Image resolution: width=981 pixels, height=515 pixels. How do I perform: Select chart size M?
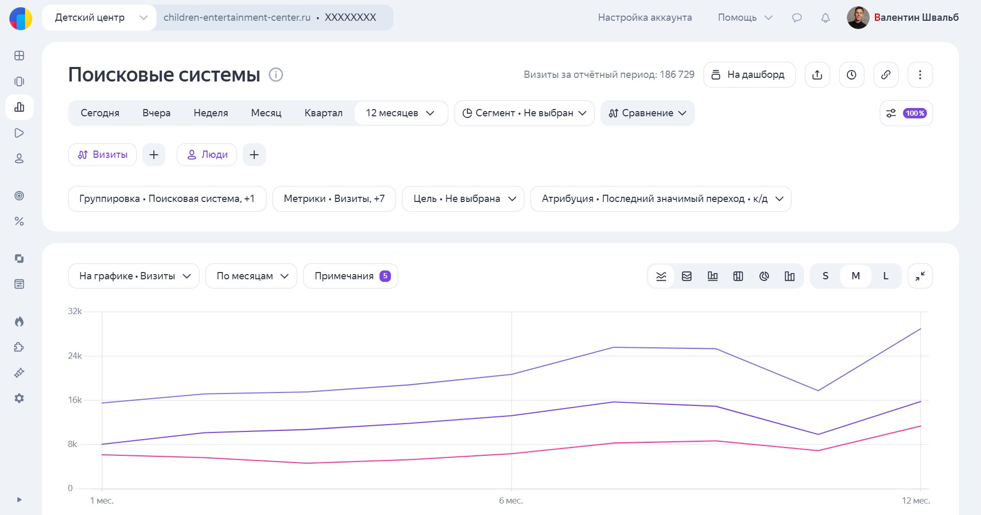point(856,276)
